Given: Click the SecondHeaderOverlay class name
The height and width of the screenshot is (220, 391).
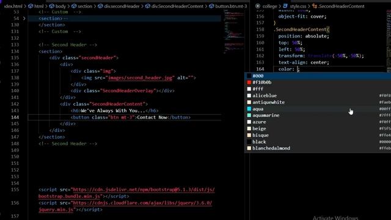Looking at the screenshot, I should (128, 91).
